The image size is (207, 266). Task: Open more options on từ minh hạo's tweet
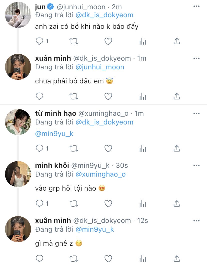click(x=196, y=113)
